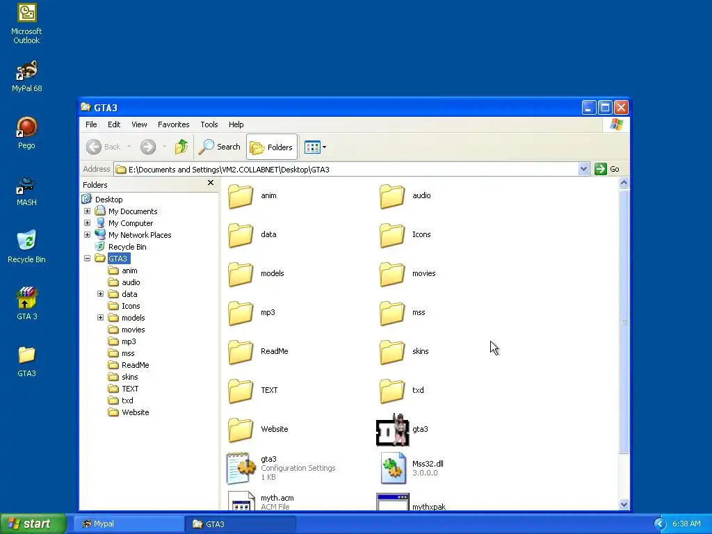Click the address path field

tap(346, 170)
